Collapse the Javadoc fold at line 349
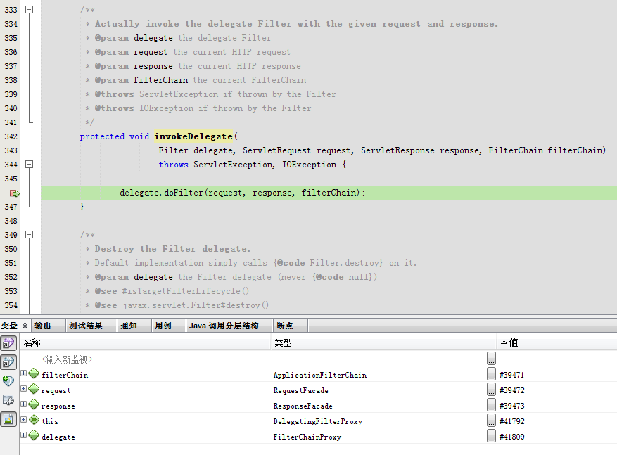 tap(29, 235)
